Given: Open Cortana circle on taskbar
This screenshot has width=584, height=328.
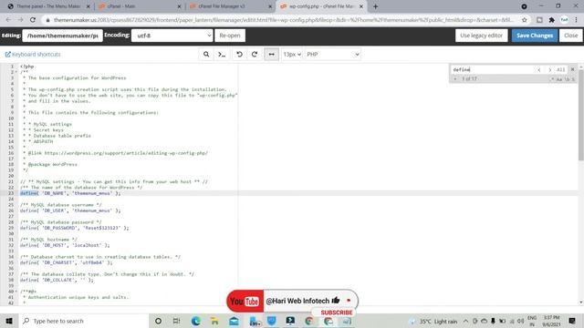Looking at the screenshot, I should coord(158,321).
